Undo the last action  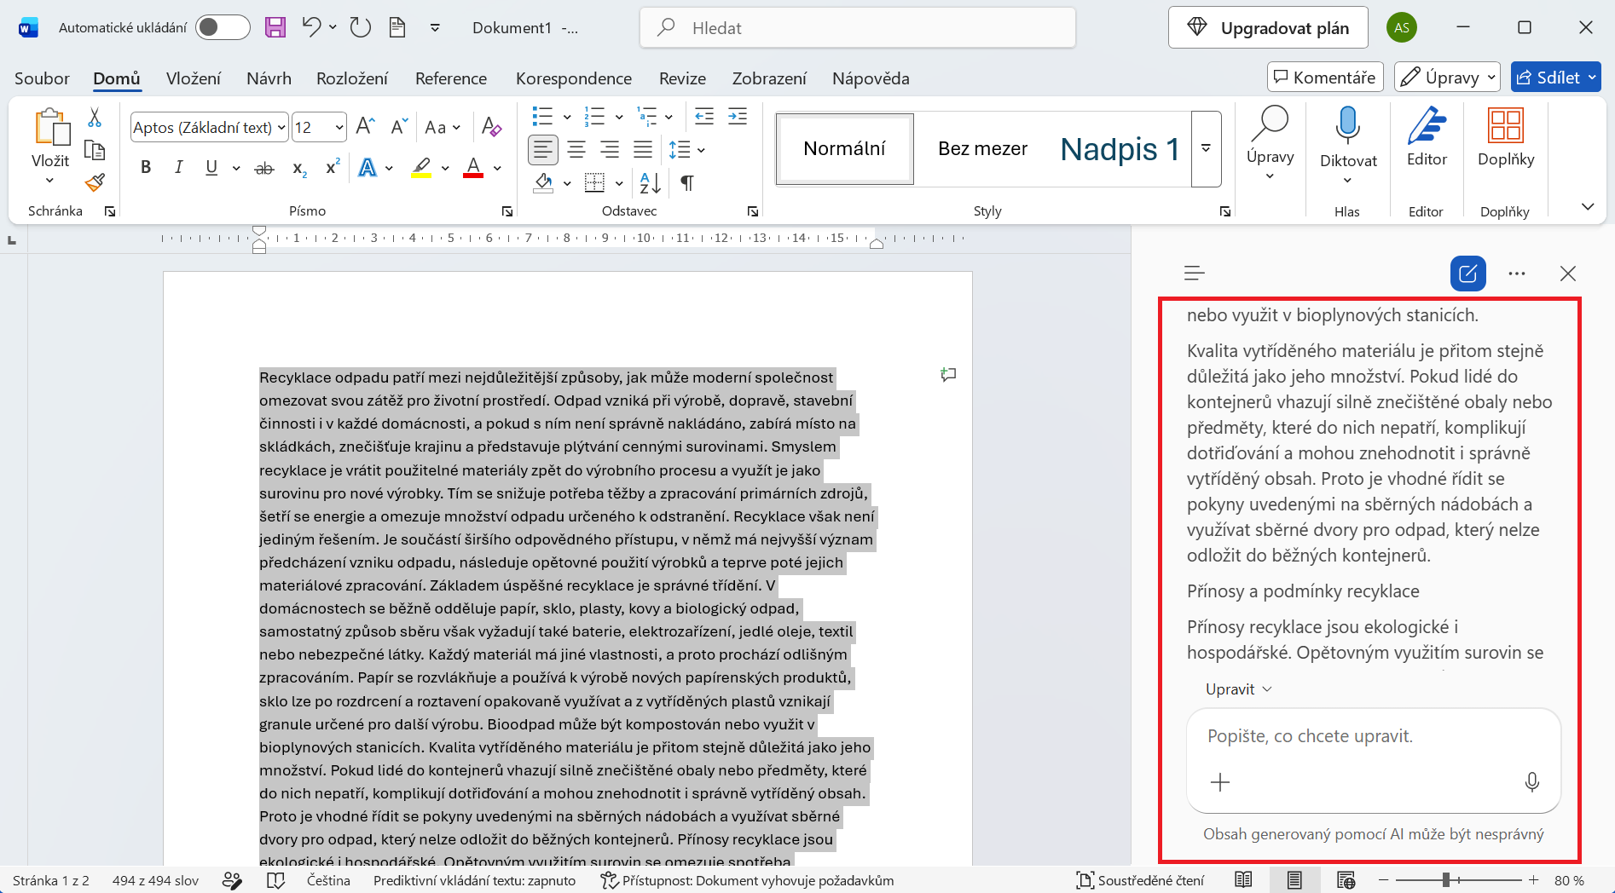click(311, 27)
